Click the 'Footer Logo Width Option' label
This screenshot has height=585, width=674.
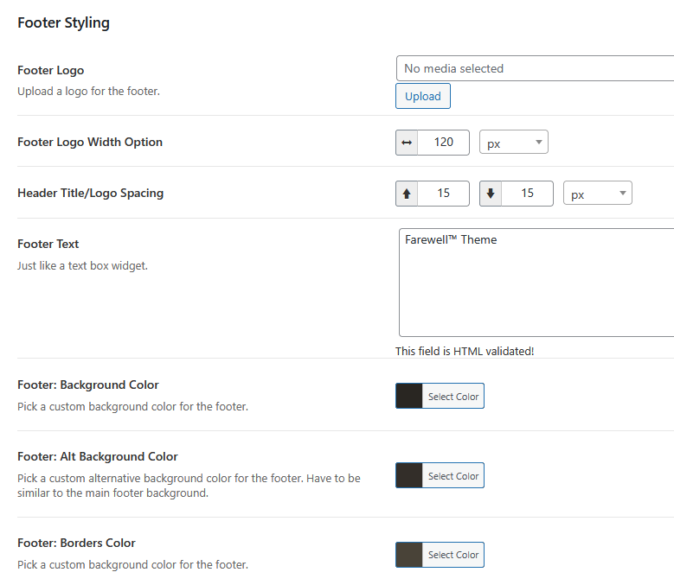point(90,142)
